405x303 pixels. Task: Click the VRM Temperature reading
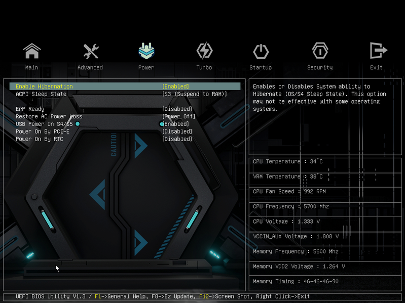(288, 177)
